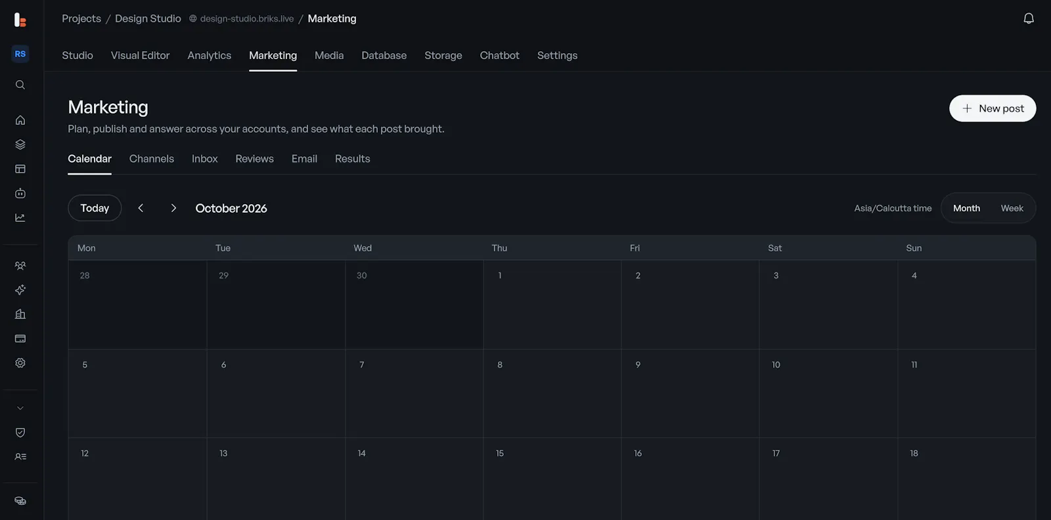1051x520 pixels.
Task: Select the October 15 calendar cell
Action: (552, 479)
